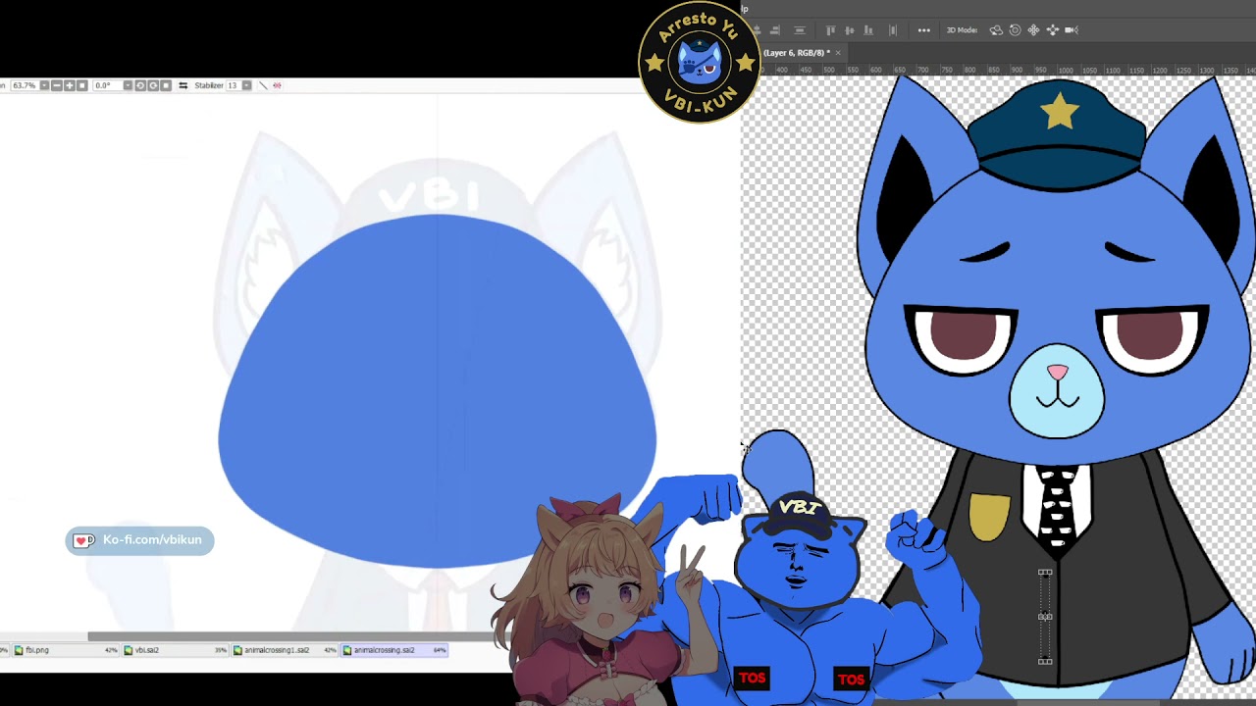Click the zoom in plus button in SAI

point(70,85)
